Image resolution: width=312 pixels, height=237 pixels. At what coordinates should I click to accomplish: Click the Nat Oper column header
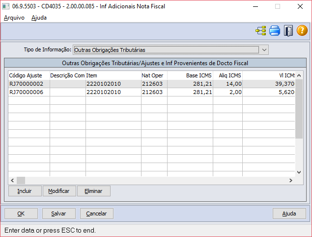154,75
